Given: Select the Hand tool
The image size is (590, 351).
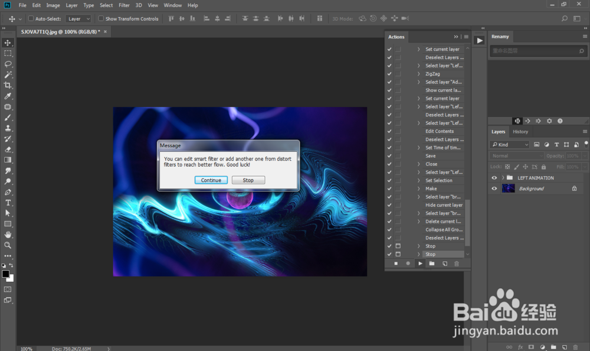Looking at the screenshot, I should coord(8,235).
